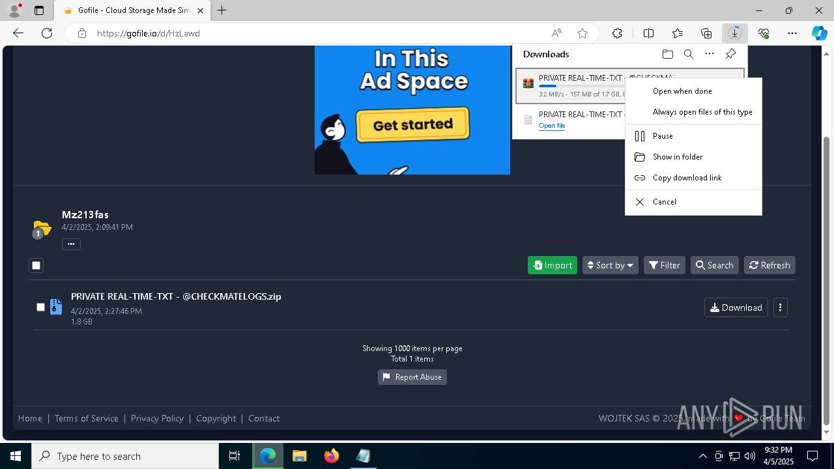The width and height of the screenshot is (834, 469).
Task: Reload the Gofile page
Action: coord(47,33)
